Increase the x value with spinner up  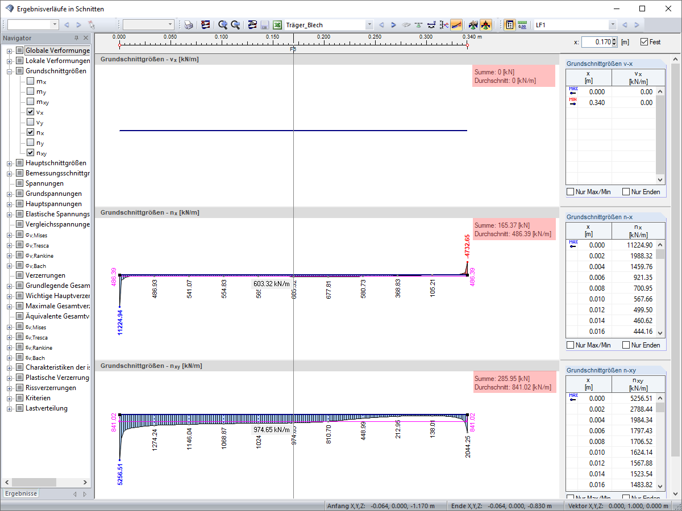(615, 40)
